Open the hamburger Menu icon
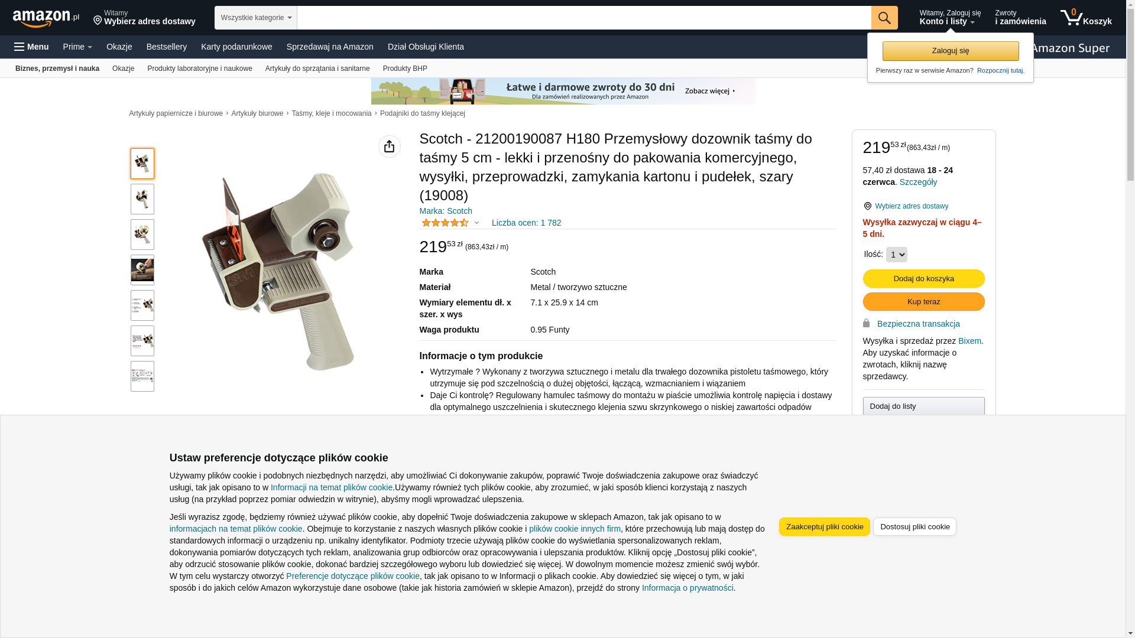The height and width of the screenshot is (638, 1135). tap(20, 47)
